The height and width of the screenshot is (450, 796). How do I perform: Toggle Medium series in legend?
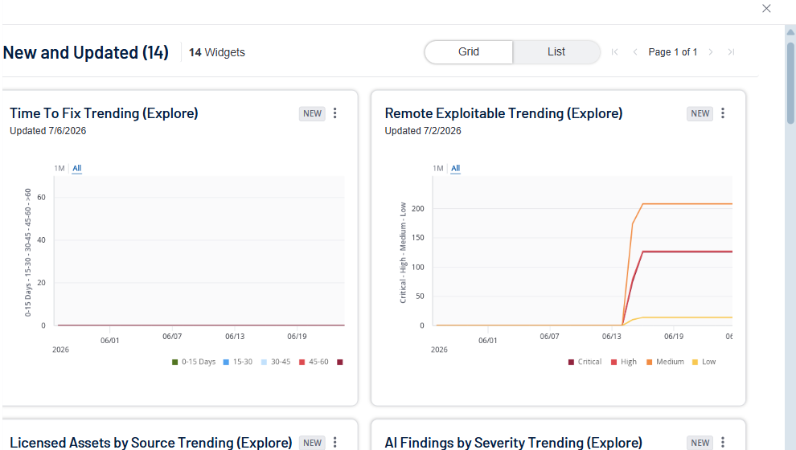(665, 362)
